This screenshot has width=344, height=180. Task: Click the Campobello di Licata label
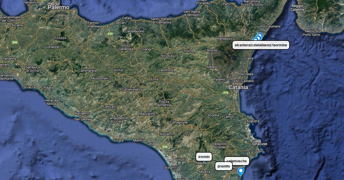117,120
